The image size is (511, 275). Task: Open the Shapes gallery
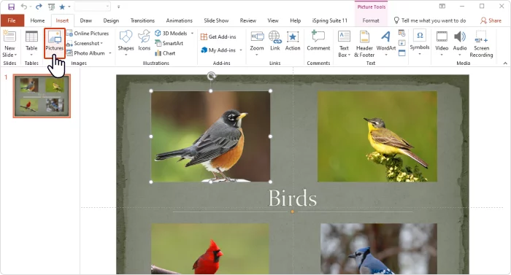[x=126, y=44]
